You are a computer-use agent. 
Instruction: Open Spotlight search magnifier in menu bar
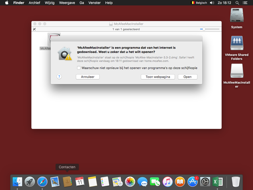click(237, 3)
